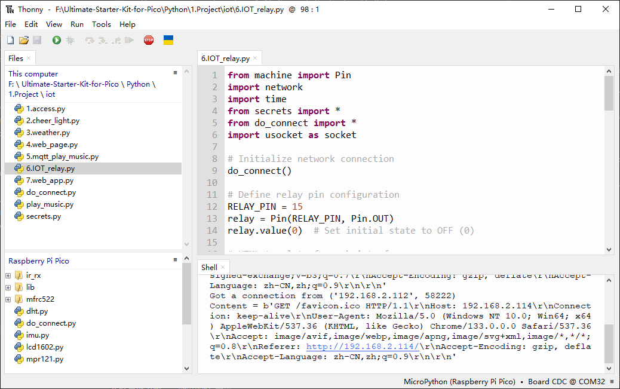Viewport: 620px width, 389px height.
Task: Open the Help menu
Action: (x=127, y=24)
